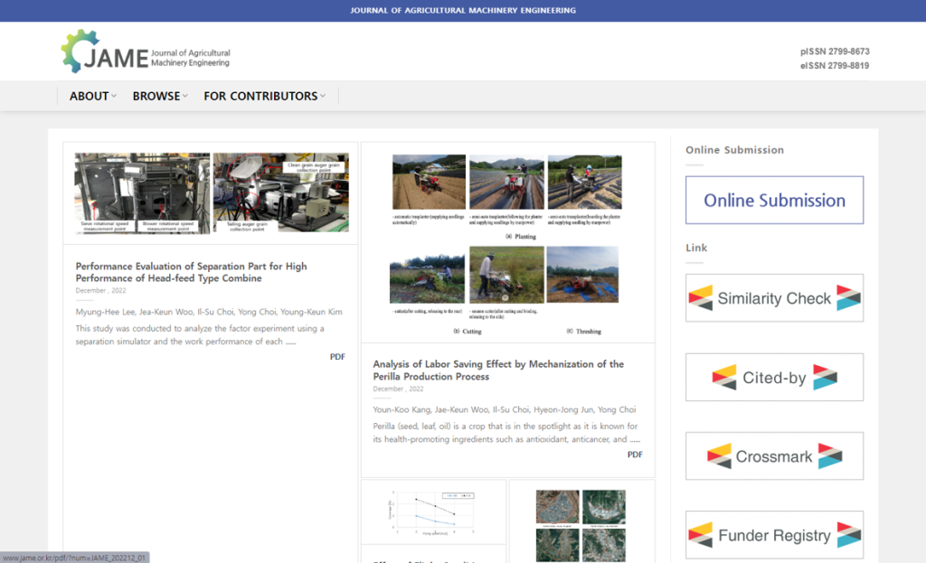
Task: Click 'December, 2022' date under Perilla article
Action: pyautogui.click(x=398, y=389)
